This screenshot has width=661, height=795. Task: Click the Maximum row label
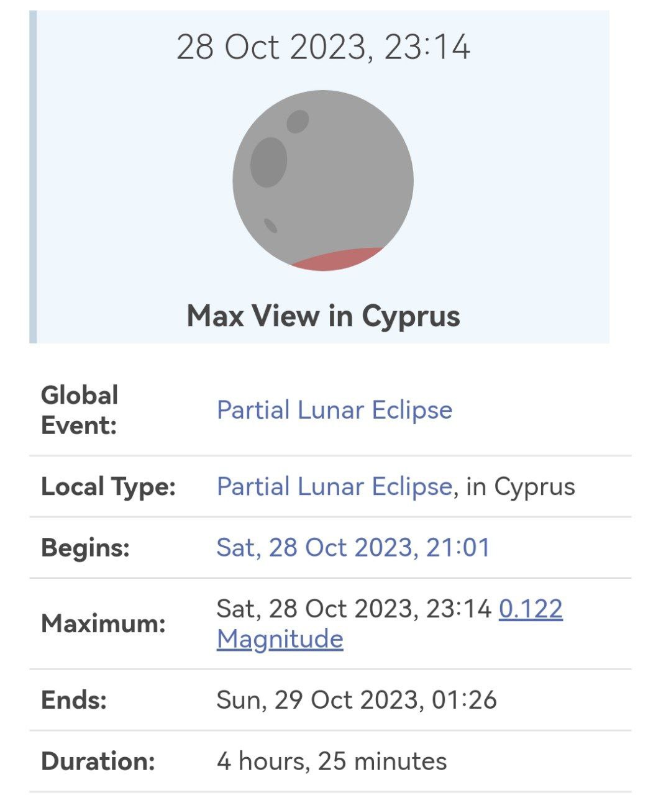click(103, 623)
